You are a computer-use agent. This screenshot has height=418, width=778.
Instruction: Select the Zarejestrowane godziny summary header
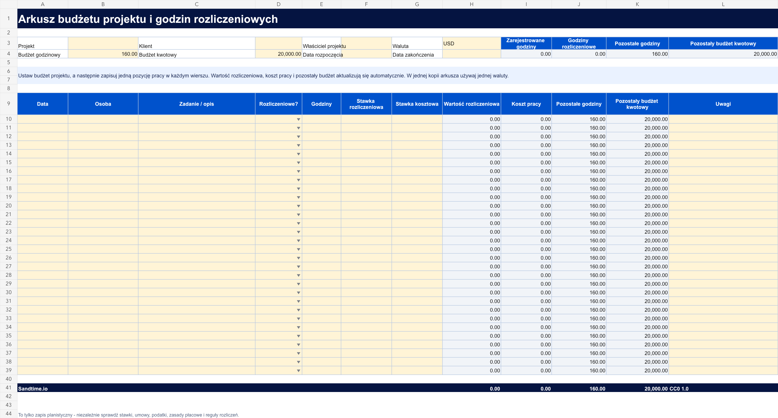(526, 43)
